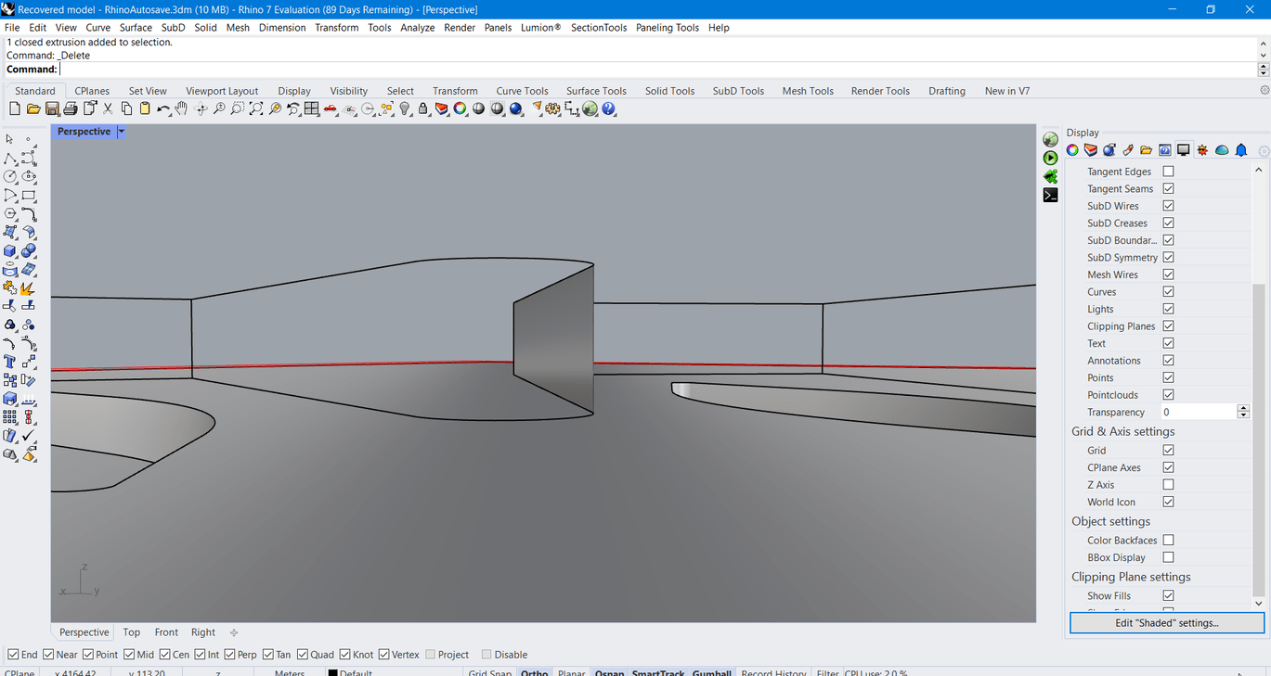
Task: Open Help with the blue question mark icon
Action: [x=608, y=108]
